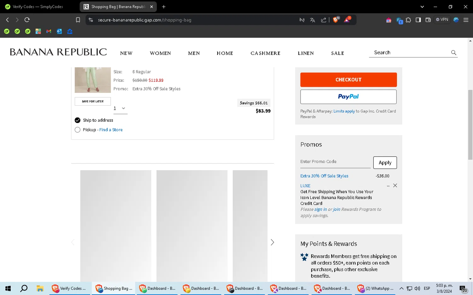The height and width of the screenshot is (295, 473).
Task: Open the Find a Store link
Action: (x=111, y=130)
